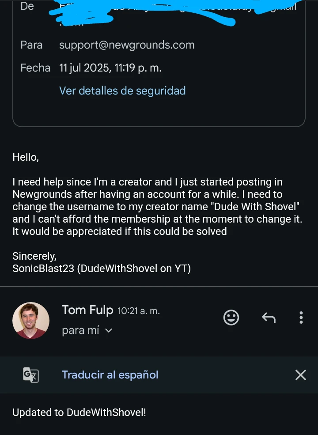This screenshot has height=435, width=318.
Task: Tap the 'Fecha' field label
Action: [x=35, y=68]
